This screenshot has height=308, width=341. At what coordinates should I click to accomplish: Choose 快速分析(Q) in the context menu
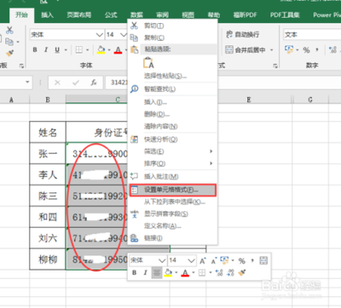tap(173, 140)
